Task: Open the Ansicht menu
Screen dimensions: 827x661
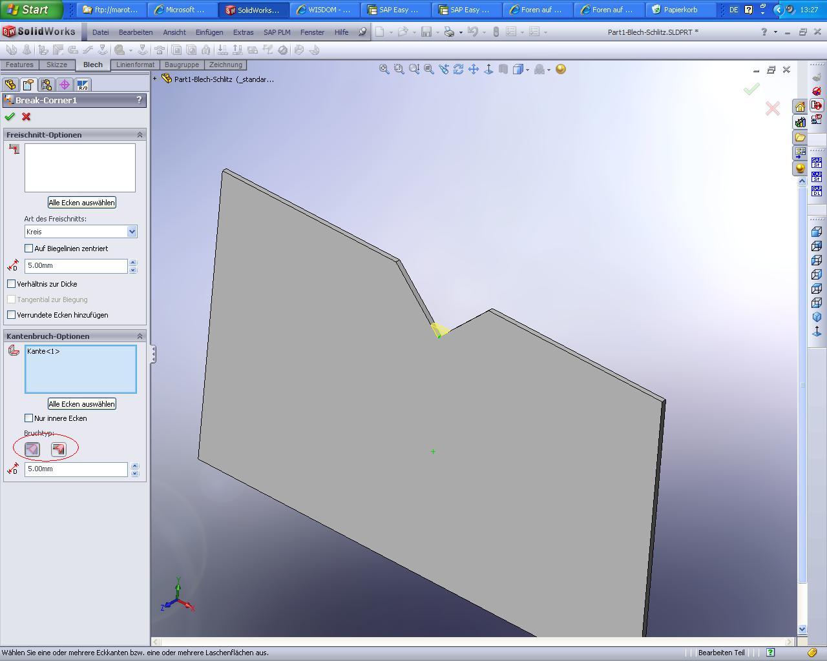Action: (174, 32)
